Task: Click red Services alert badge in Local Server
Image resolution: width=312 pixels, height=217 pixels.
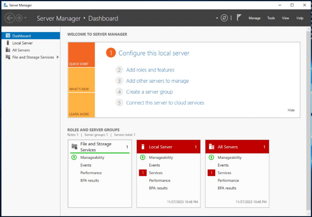Action: point(143,173)
